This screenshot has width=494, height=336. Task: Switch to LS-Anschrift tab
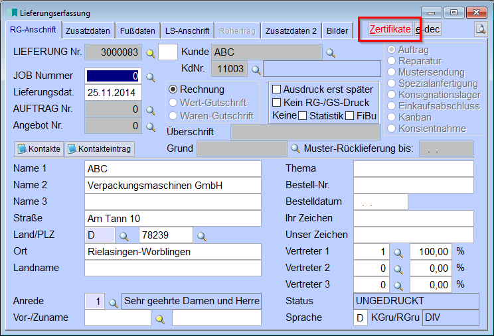(x=187, y=30)
